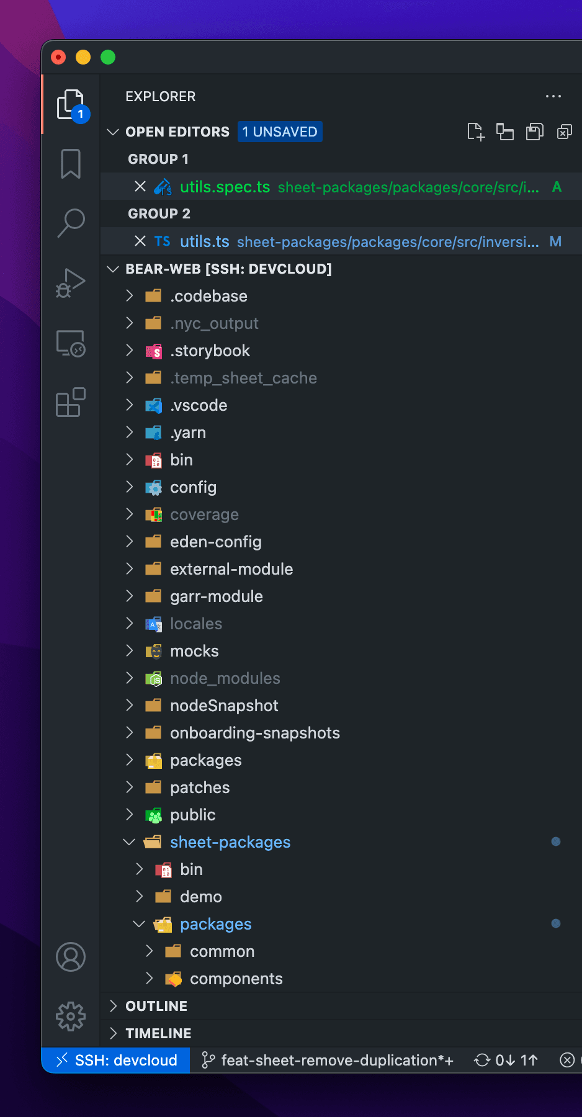Expand the node_modules folder
Viewport: 582px width, 1117px height.
click(x=225, y=678)
